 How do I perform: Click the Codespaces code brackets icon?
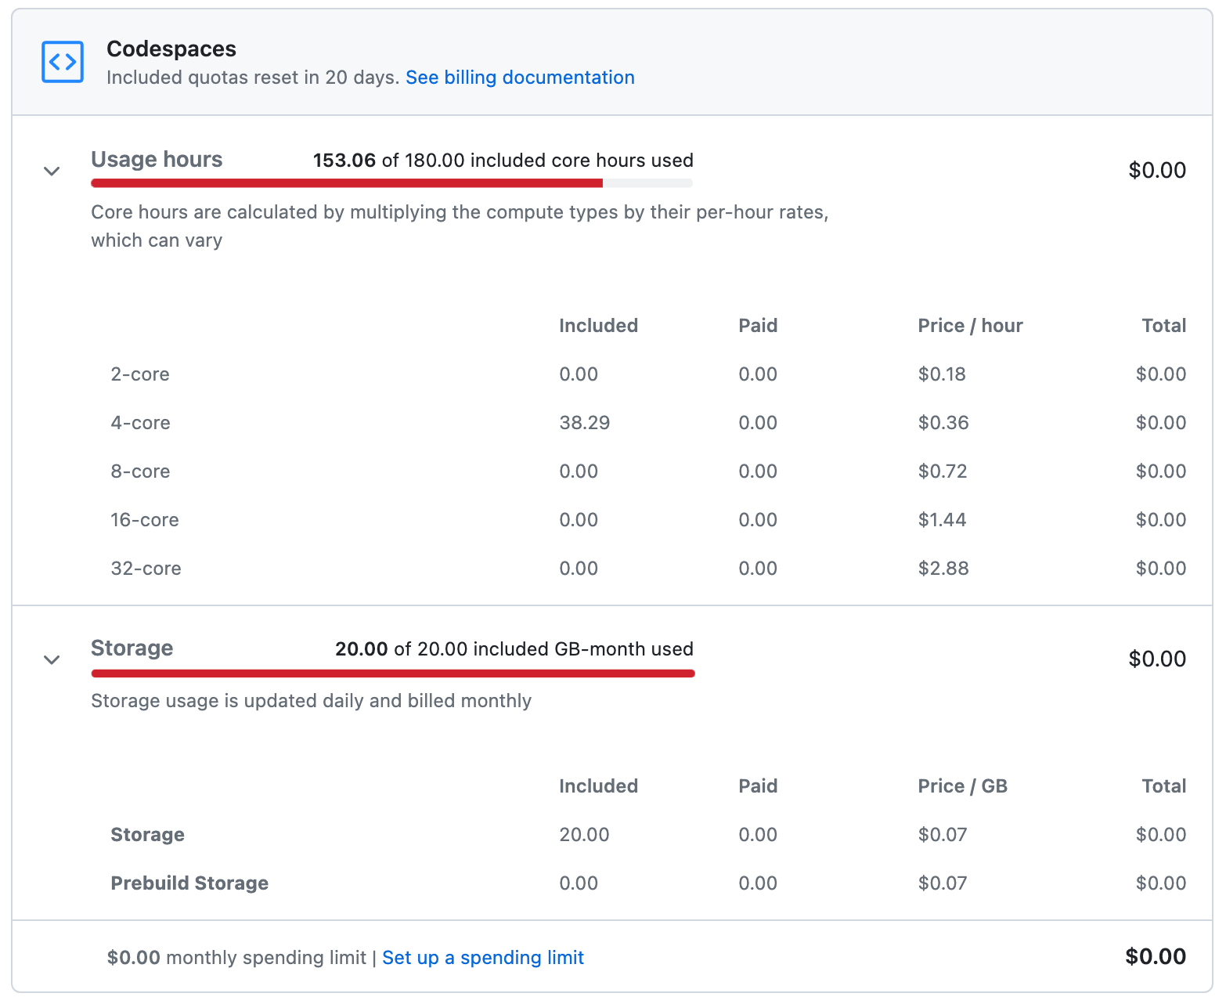click(x=63, y=62)
